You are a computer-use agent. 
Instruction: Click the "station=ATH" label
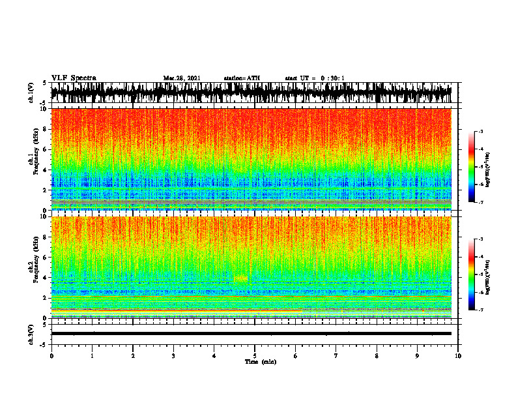pos(242,78)
